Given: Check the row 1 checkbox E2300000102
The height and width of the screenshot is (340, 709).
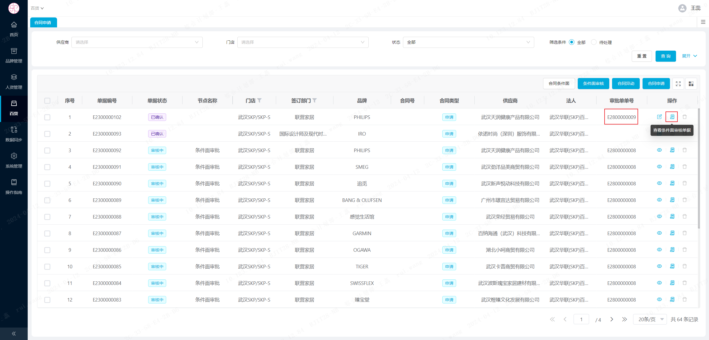Looking at the screenshot, I should click(x=47, y=117).
